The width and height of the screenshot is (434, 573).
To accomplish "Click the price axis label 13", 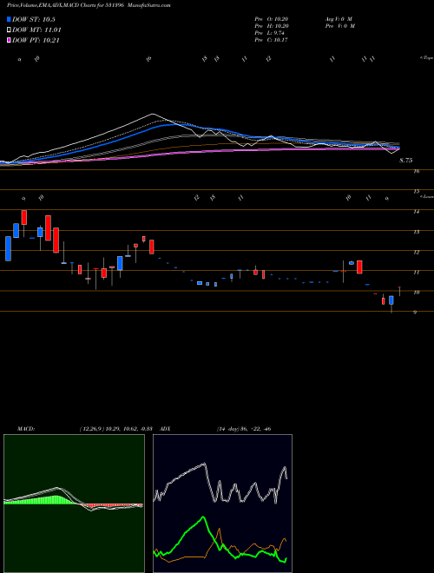I will pos(417,232).
